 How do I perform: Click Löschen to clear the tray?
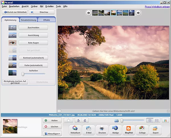click(x=52, y=127)
